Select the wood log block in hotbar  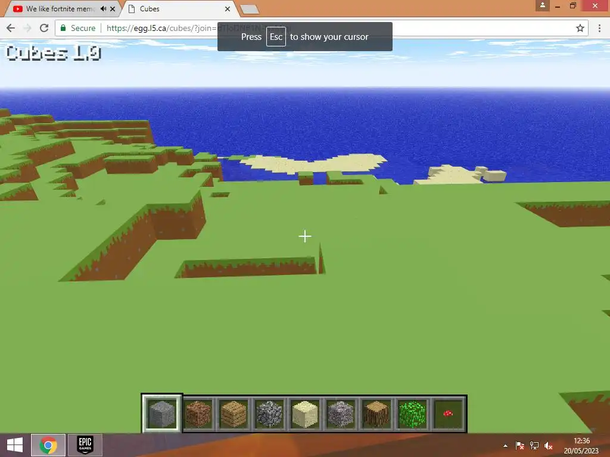(376, 414)
